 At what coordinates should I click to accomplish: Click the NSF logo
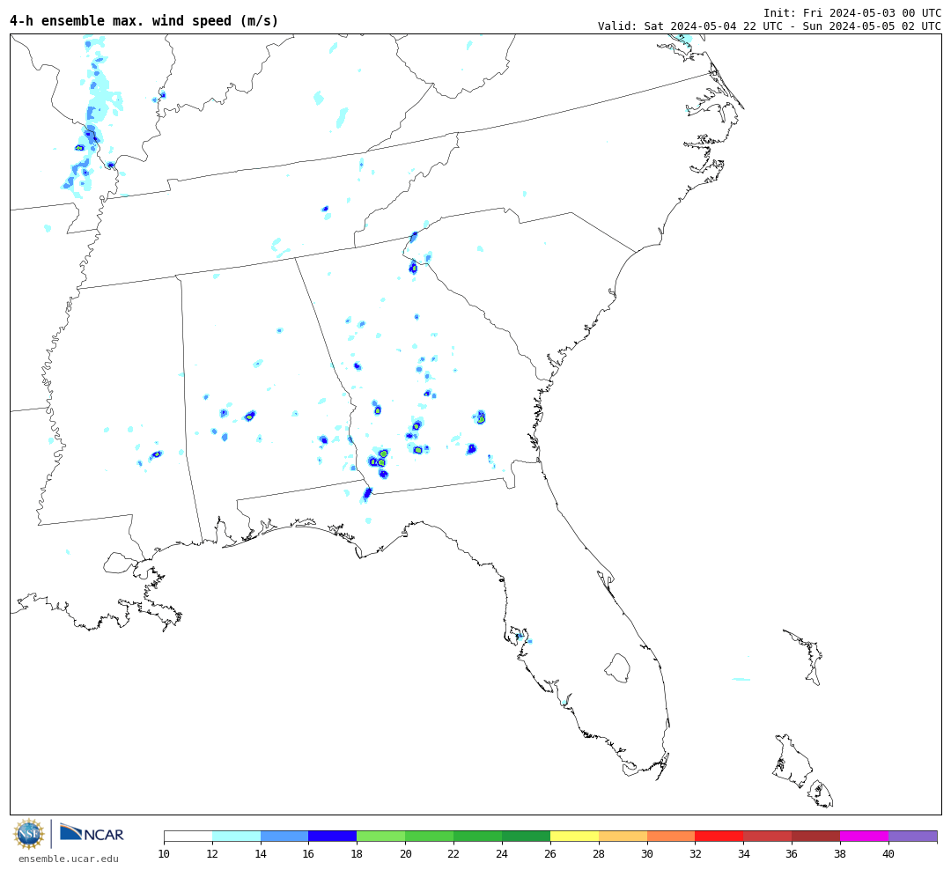click(x=28, y=834)
